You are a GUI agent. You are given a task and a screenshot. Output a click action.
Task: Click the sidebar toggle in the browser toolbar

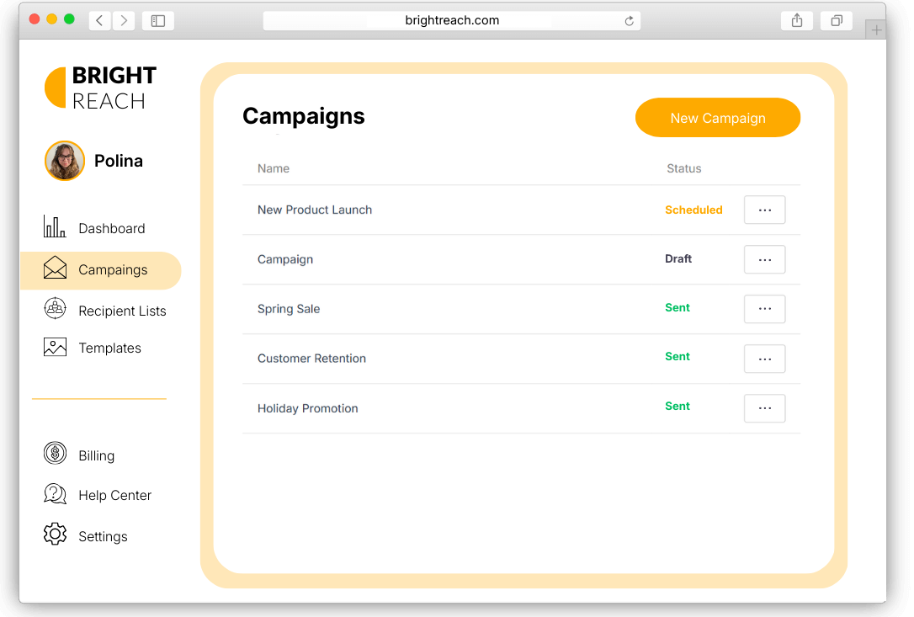pos(157,20)
